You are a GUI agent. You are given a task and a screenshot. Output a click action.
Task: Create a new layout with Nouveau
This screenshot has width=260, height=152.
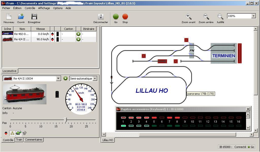coord(9,18)
